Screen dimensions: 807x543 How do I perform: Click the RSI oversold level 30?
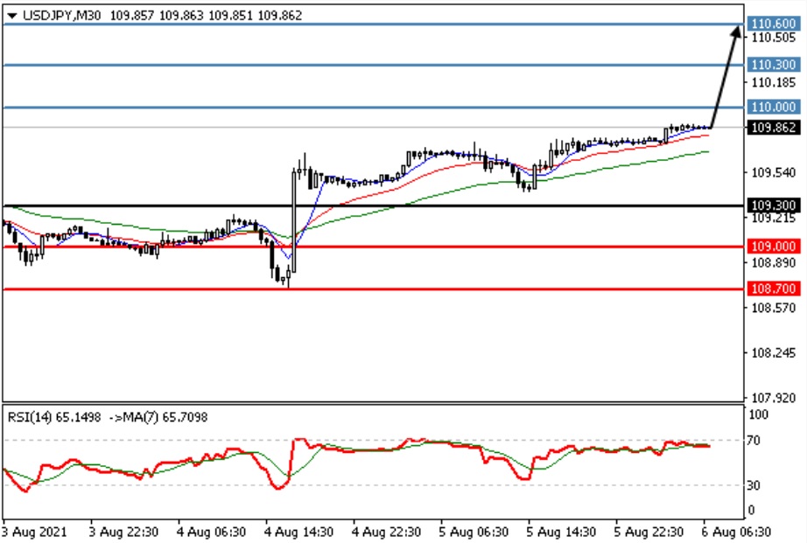[754, 485]
